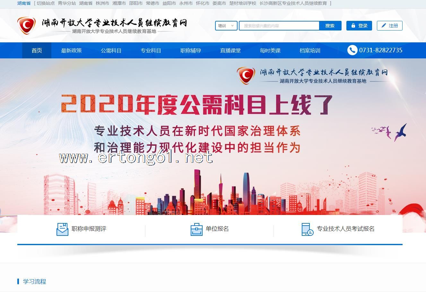Click the lock icon on 登录 button
Image resolution: width=426 pixels, height=292 pixels.
coord(353,26)
